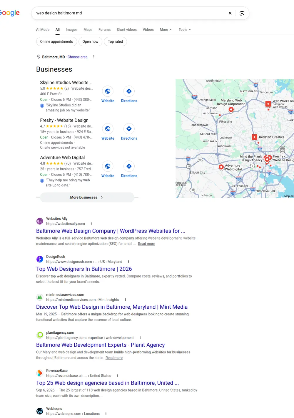Open Website icon for Skyline Studios
Image resolution: width=294 pixels, height=418 pixels.
click(108, 91)
